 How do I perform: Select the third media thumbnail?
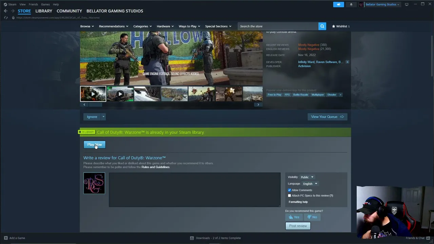[147, 94]
